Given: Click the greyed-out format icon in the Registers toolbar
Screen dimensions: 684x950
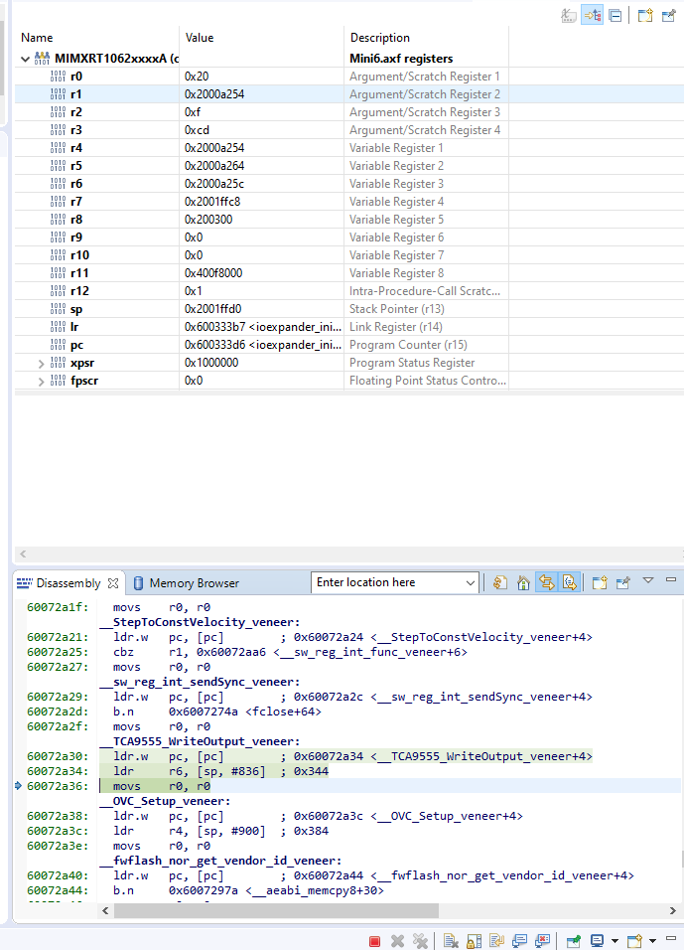Looking at the screenshot, I should [569, 15].
